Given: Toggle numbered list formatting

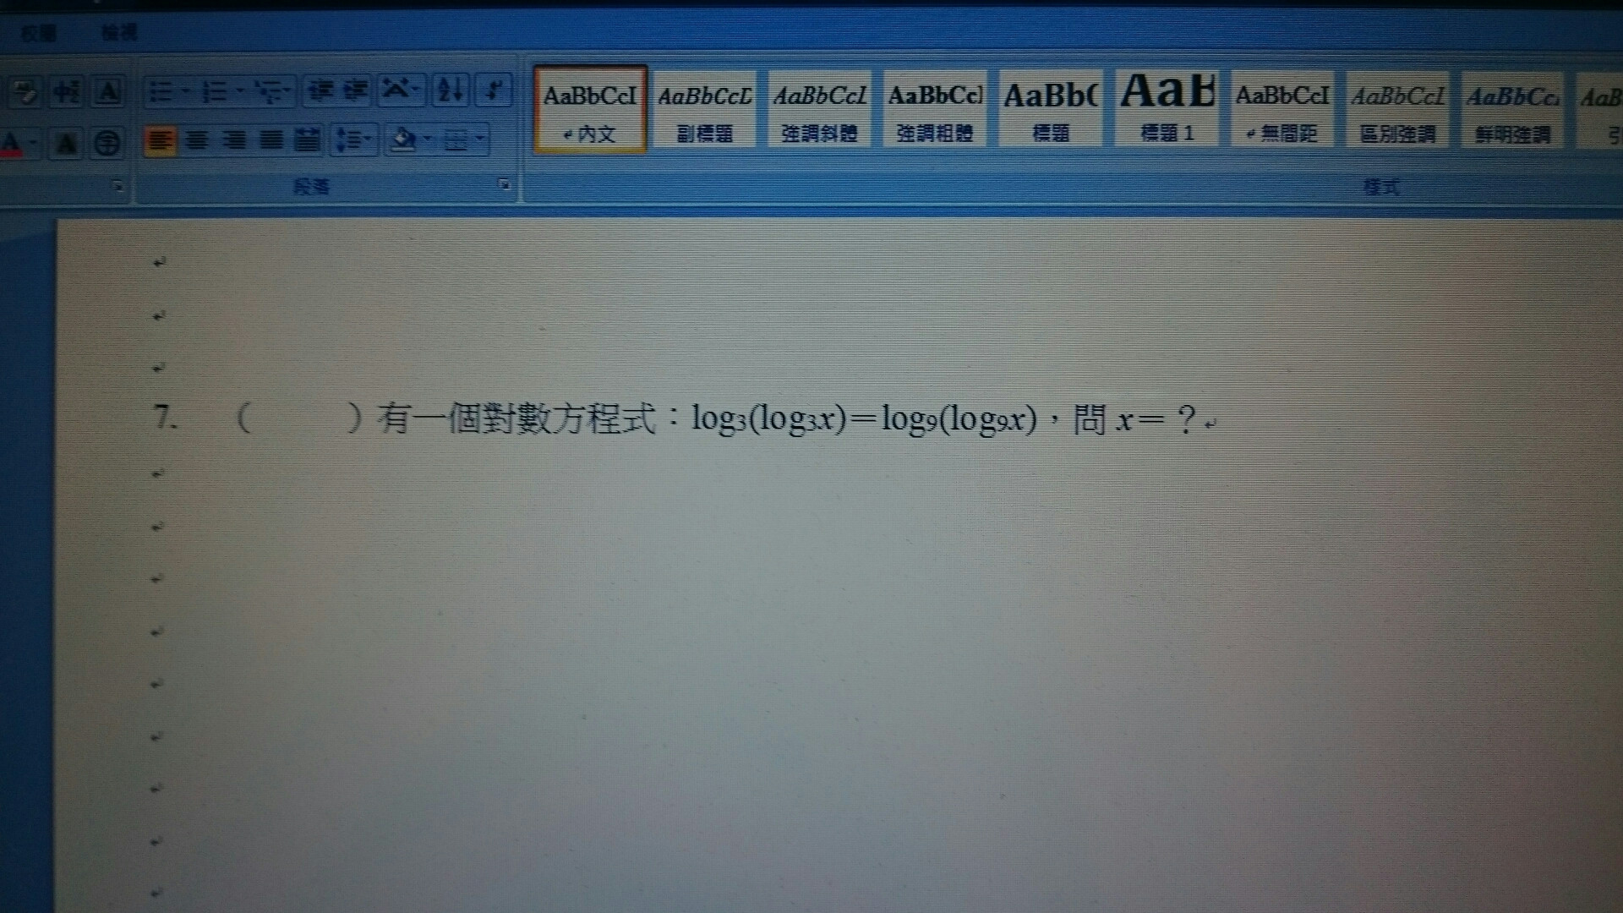Looking at the screenshot, I should coord(215,91).
